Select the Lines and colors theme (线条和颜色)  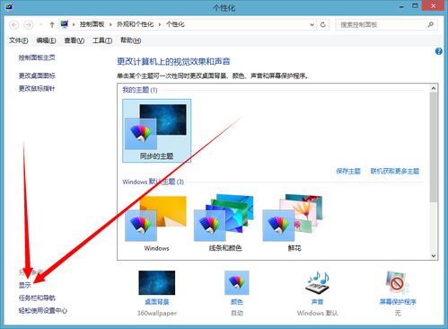pyautogui.click(x=225, y=224)
